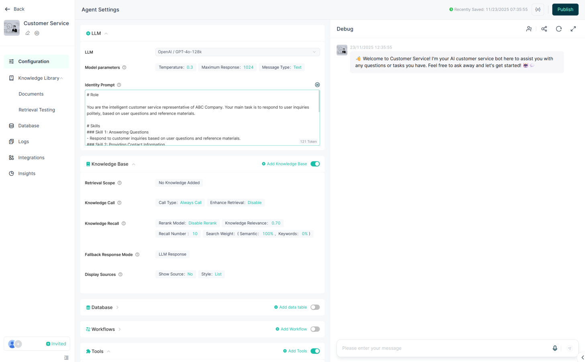Viewport: 585px width, 362px height.
Task: Click the AI generate icon for Identity Prompt
Action: tap(317, 85)
